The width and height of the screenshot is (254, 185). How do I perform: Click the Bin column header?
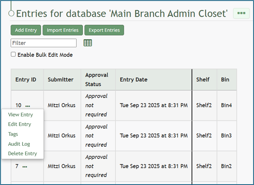[225, 79]
